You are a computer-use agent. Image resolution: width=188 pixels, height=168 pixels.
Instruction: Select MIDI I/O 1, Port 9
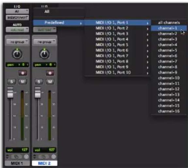click(117, 67)
